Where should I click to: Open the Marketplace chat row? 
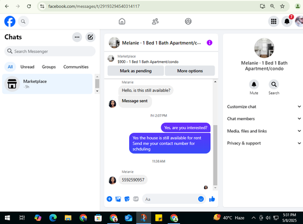click(x=47, y=84)
